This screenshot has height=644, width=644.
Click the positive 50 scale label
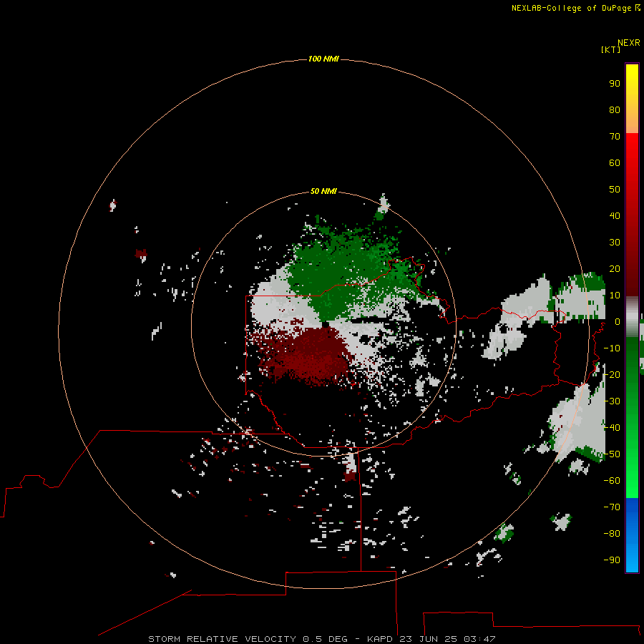pos(615,190)
